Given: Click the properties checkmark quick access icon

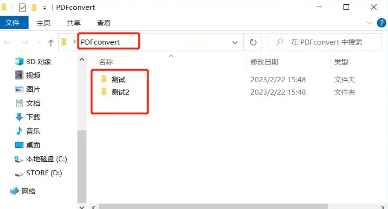Looking at the screenshot, I should click(x=22, y=7).
